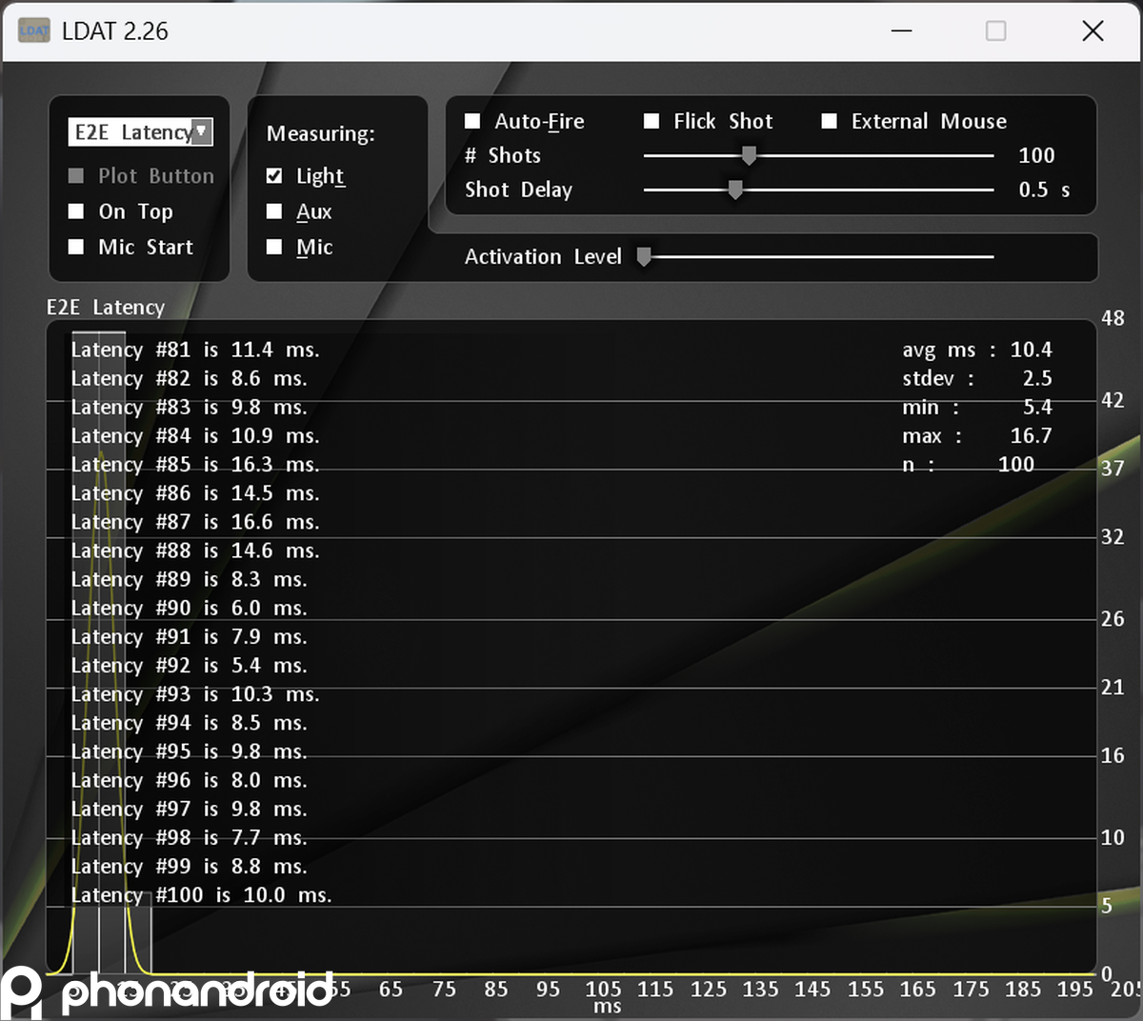Select the Latency #85 is 16.3 ms line
Viewport: 1143px width, 1021px height.
pyautogui.click(x=195, y=465)
